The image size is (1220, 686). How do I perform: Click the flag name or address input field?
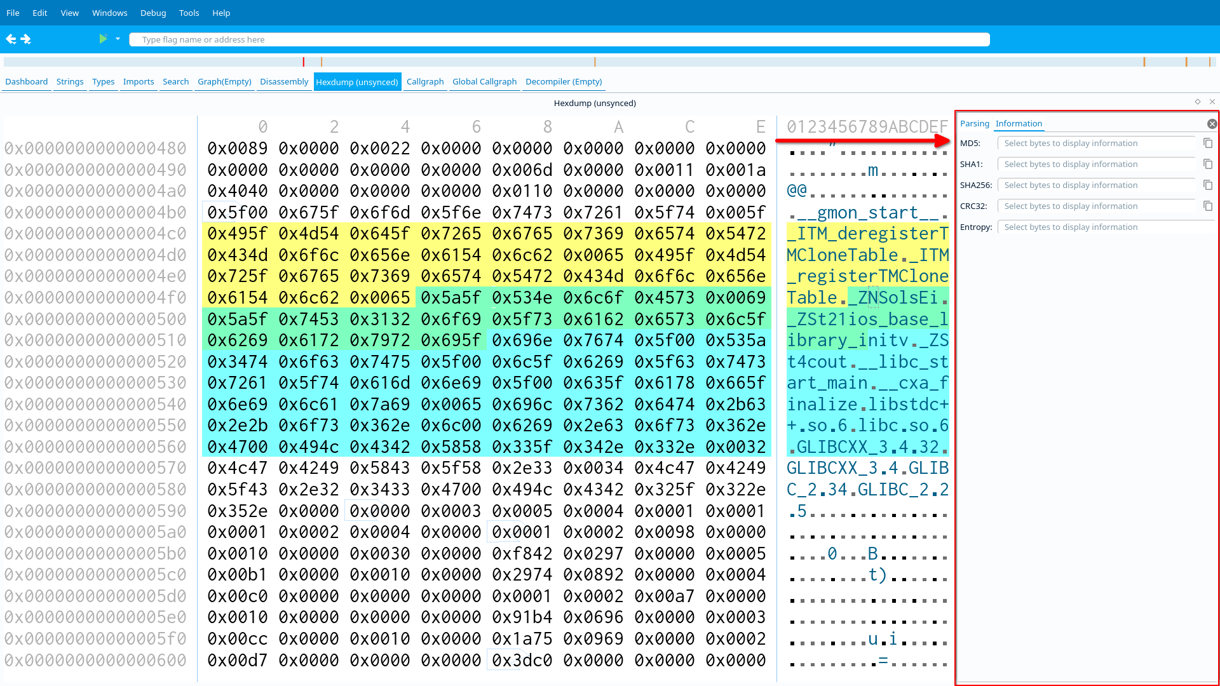point(559,39)
